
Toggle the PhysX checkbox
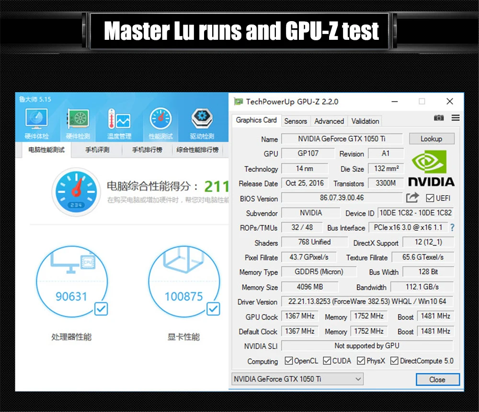click(x=361, y=361)
